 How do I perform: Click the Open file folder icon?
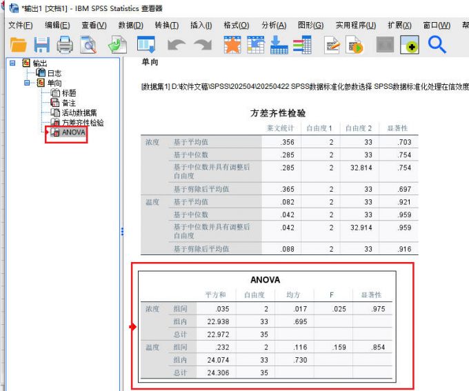click(x=18, y=45)
